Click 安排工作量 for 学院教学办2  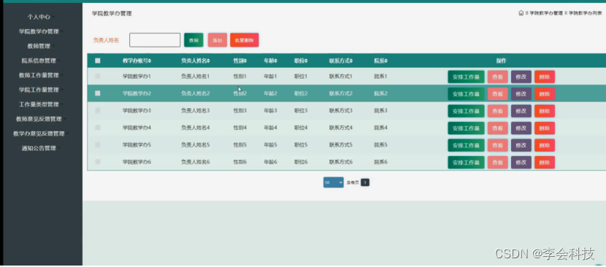pos(466,94)
